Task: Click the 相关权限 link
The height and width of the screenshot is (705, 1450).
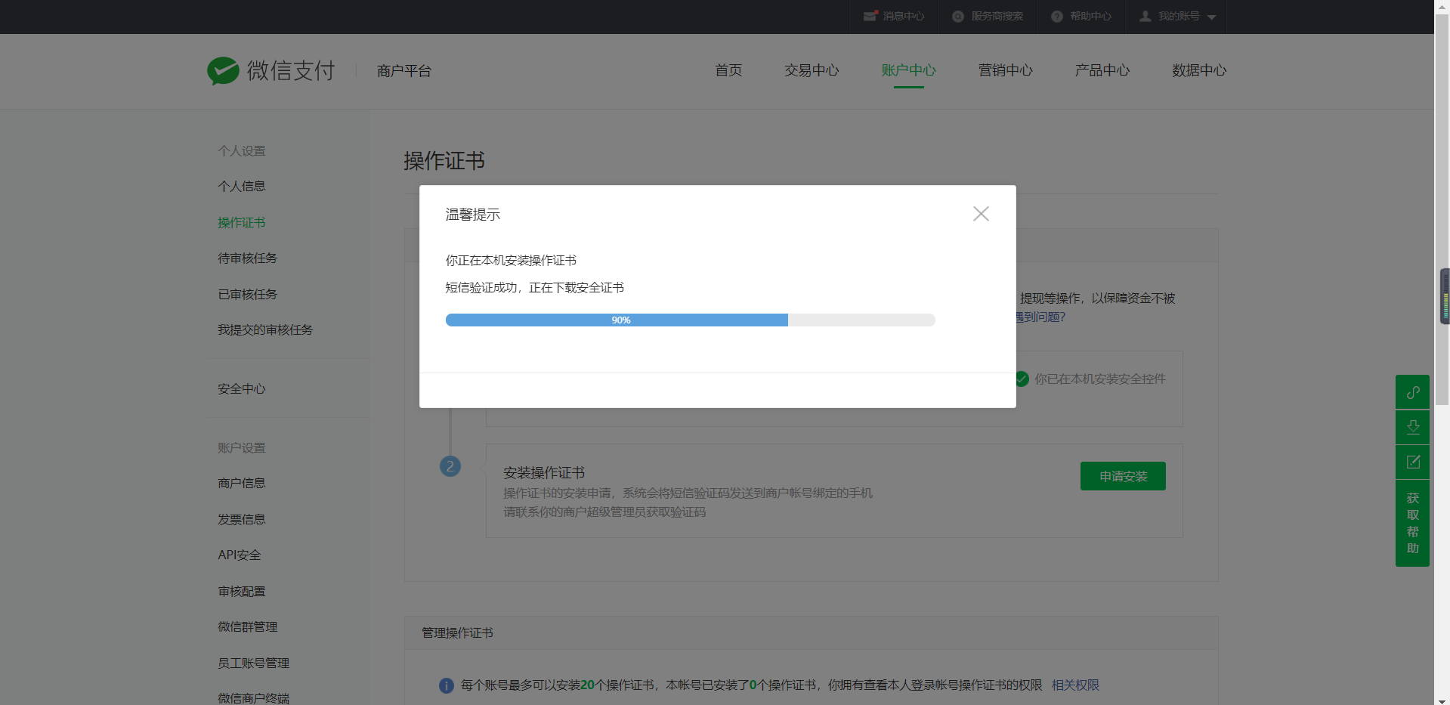Action: pyautogui.click(x=1075, y=685)
